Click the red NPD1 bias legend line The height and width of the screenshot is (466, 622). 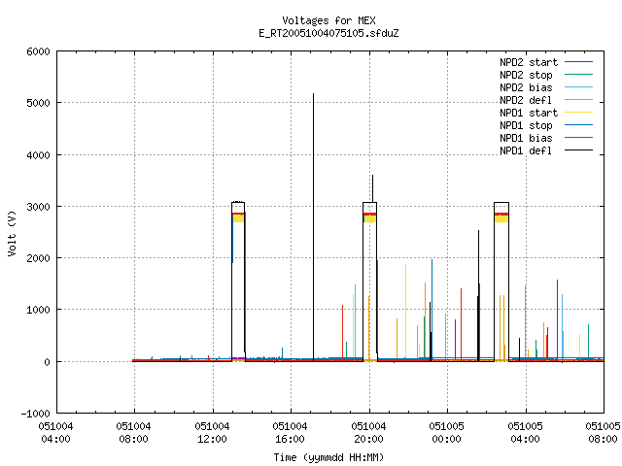(x=579, y=138)
